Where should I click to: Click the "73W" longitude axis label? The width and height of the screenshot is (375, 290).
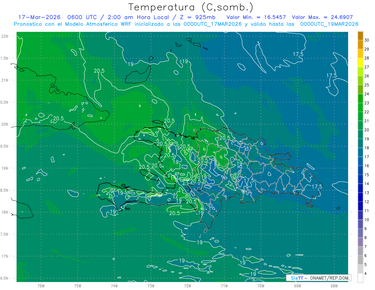point(151,286)
